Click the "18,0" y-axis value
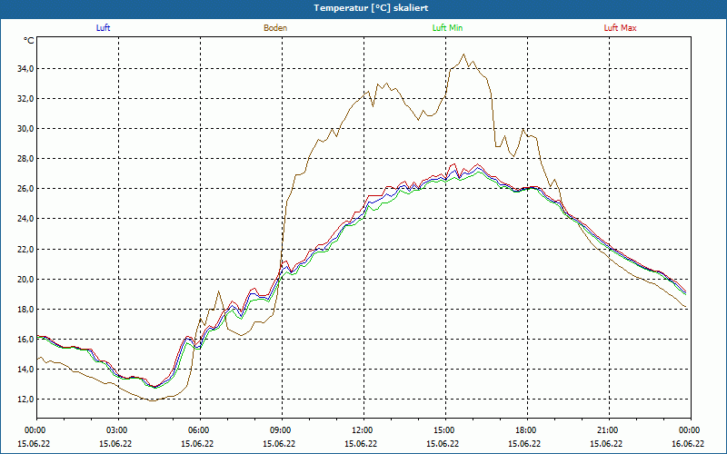 (25, 310)
